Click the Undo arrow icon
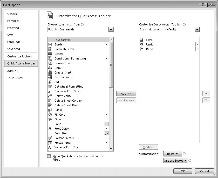Image resolution: width=218 pixels, height=178 pixels. click(141, 44)
